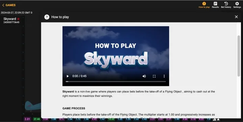Open game Settings gear
Image resolution: width=243 pixels, height=122 pixels.
point(237,5)
